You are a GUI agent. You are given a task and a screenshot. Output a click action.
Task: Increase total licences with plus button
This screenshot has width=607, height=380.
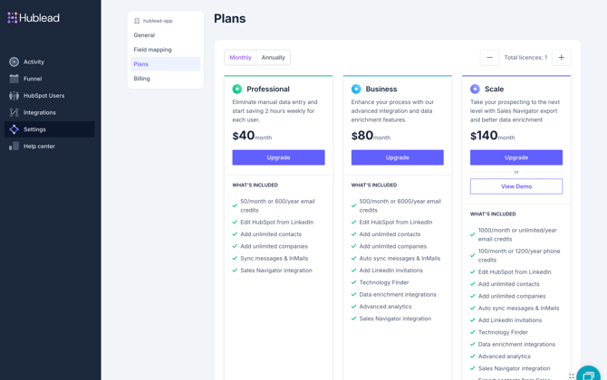coord(561,57)
